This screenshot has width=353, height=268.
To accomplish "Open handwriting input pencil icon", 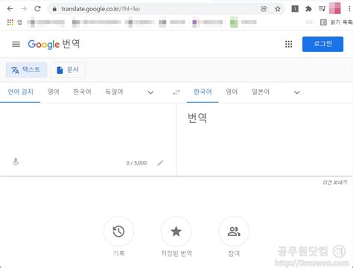I will (160, 163).
